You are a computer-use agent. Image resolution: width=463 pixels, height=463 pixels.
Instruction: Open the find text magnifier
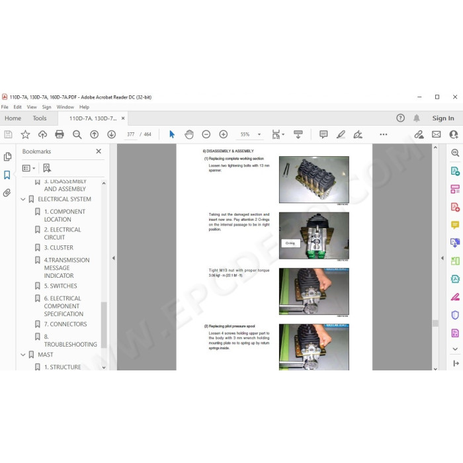pos(77,135)
